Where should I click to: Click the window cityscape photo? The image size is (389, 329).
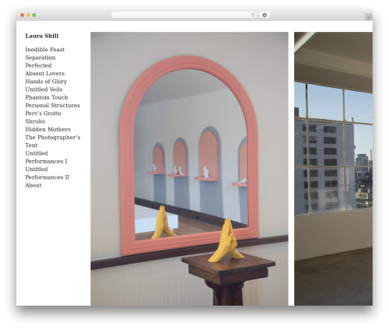[333, 169]
